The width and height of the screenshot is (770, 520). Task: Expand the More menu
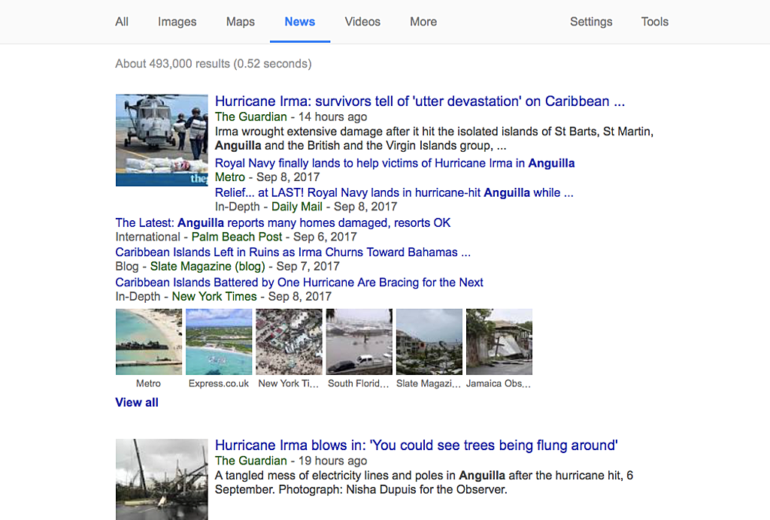click(x=423, y=22)
